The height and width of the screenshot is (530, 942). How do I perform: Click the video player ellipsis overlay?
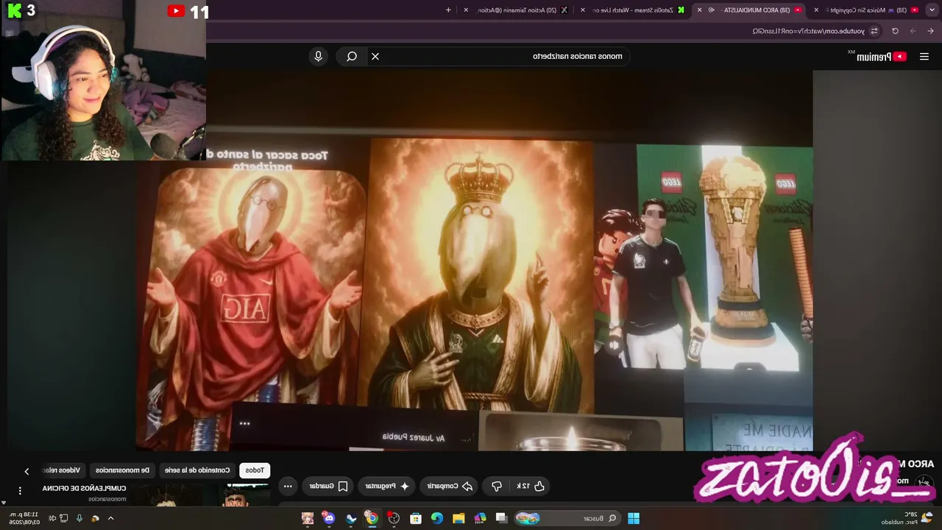pyautogui.click(x=244, y=423)
